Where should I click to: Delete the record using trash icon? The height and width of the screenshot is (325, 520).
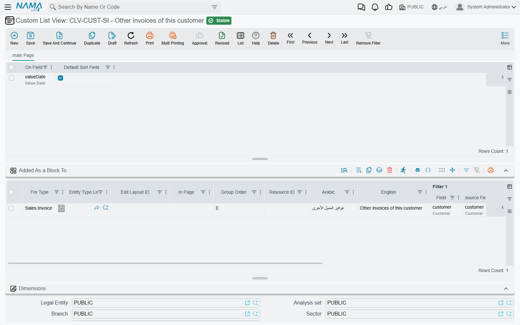273,35
